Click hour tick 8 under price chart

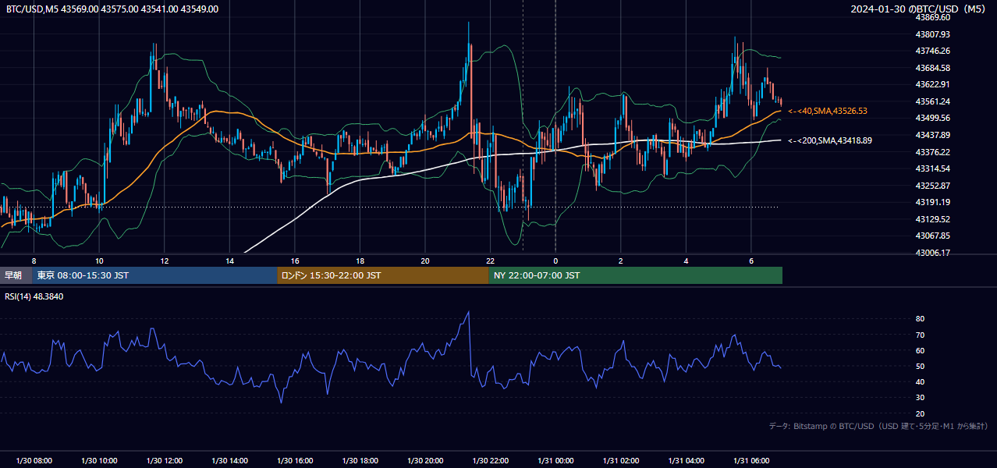pyautogui.click(x=34, y=261)
